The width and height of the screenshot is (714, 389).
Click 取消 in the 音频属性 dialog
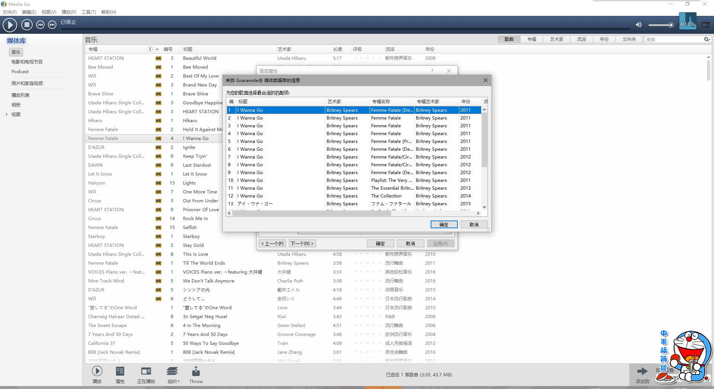411,243
